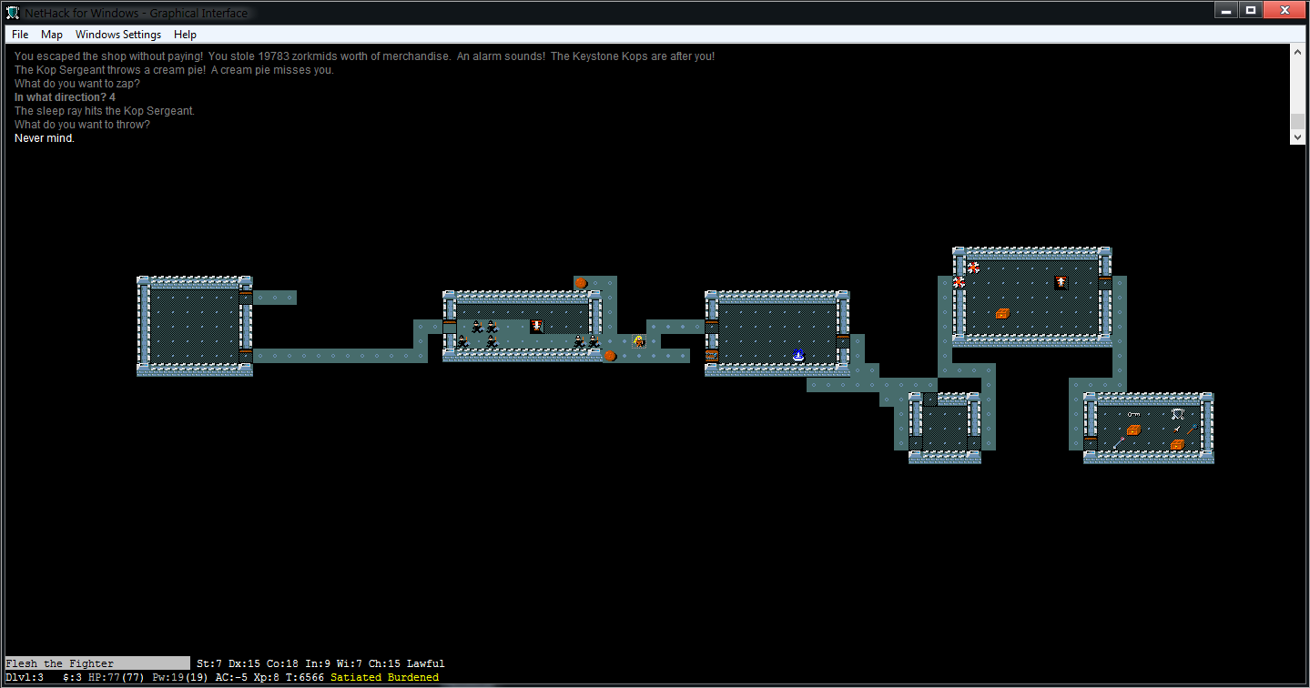
Task: Select the leftmost Keystone Kop
Action: click(x=464, y=341)
